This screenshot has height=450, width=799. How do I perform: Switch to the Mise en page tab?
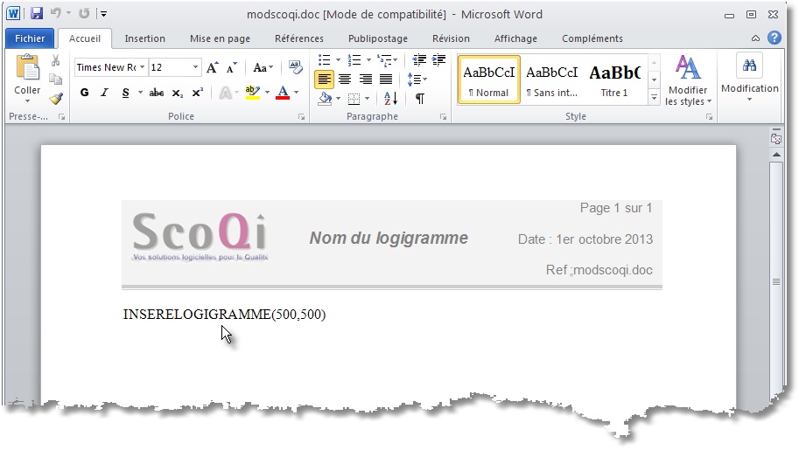pyautogui.click(x=220, y=38)
